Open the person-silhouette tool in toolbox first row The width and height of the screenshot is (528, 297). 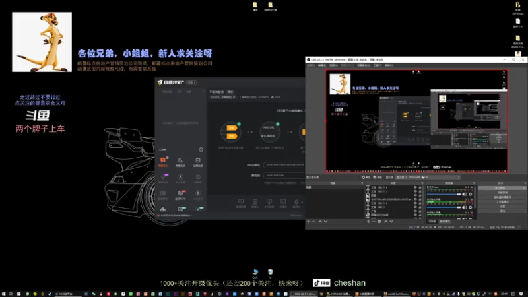point(180,162)
